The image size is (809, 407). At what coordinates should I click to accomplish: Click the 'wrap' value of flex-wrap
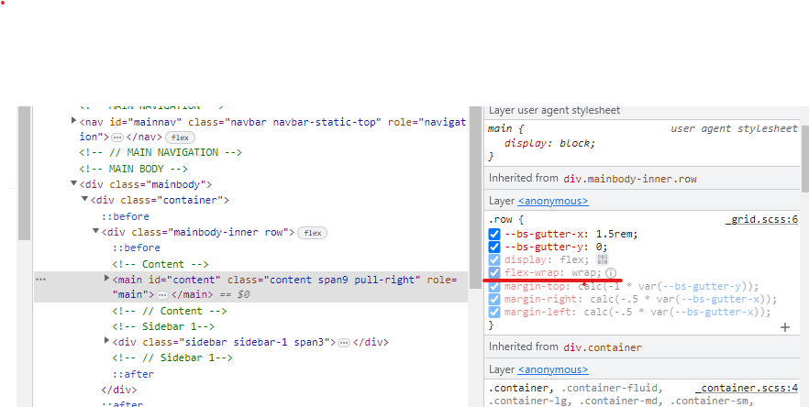pyautogui.click(x=583, y=273)
